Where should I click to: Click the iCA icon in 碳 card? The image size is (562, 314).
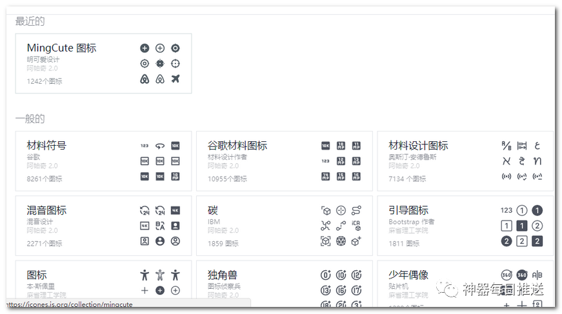tap(356, 226)
